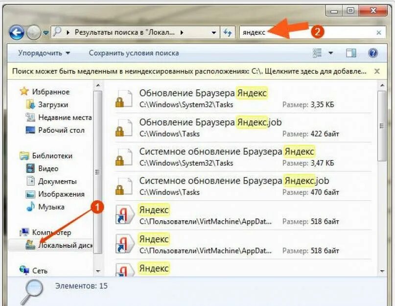
Task: Click the Музыка note icon
Action: pyautogui.click(x=30, y=207)
